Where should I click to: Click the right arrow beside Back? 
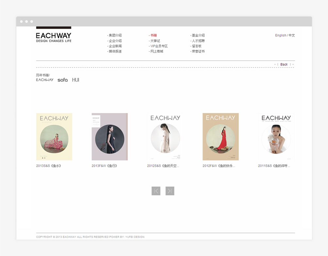293,65
